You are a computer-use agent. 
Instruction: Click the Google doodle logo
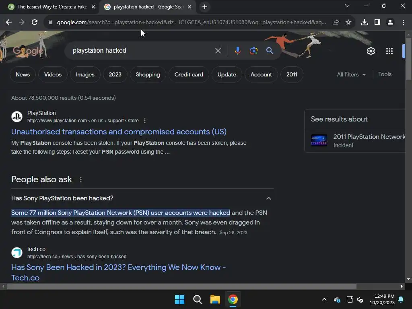tap(28, 51)
